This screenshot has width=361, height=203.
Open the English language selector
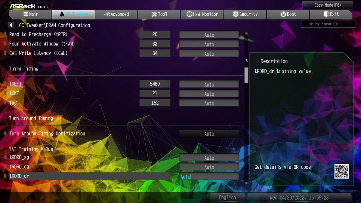click(x=227, y=197)
